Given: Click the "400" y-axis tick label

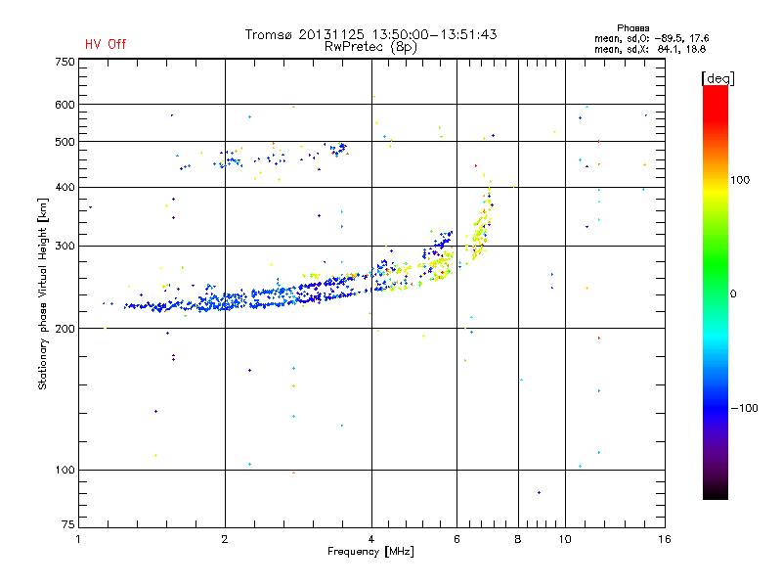Looking at the screenshot, I should pos(65,187).
